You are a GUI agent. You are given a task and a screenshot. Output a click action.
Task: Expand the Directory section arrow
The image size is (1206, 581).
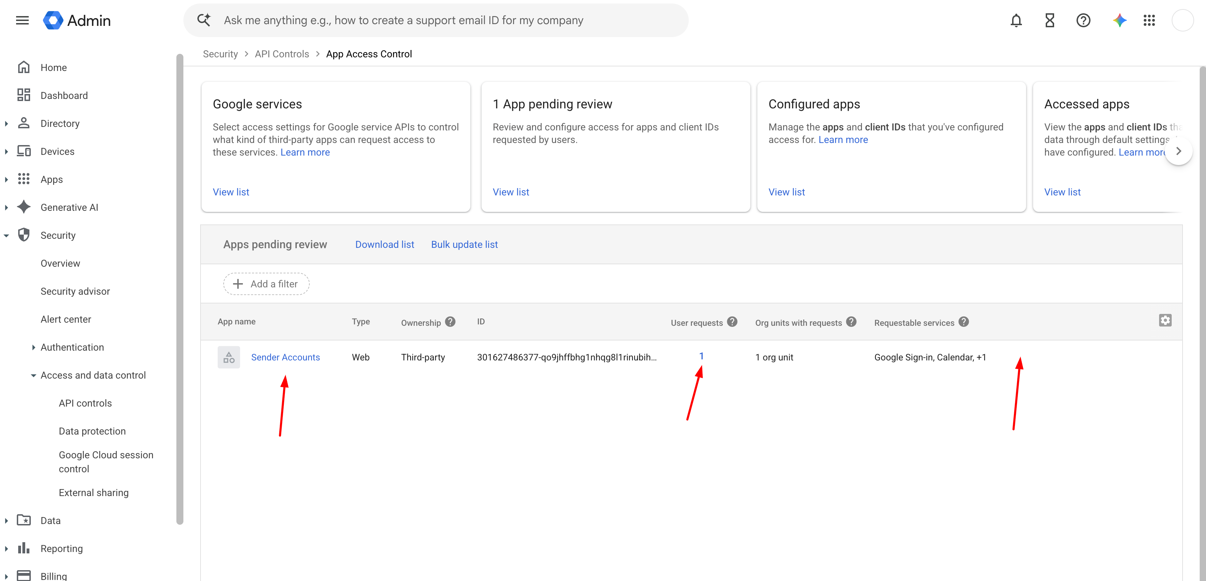(7, 123)
